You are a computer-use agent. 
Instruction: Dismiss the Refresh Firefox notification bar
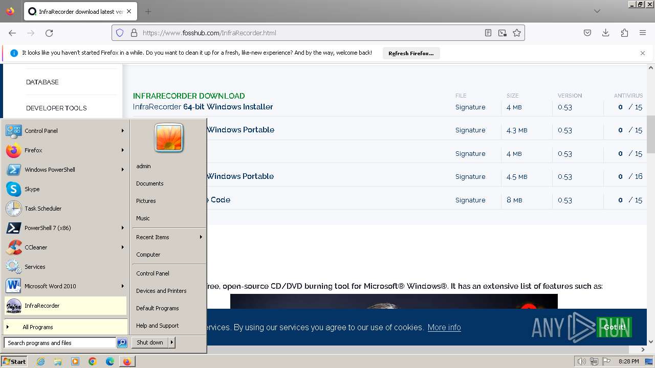tap(643, 53)
